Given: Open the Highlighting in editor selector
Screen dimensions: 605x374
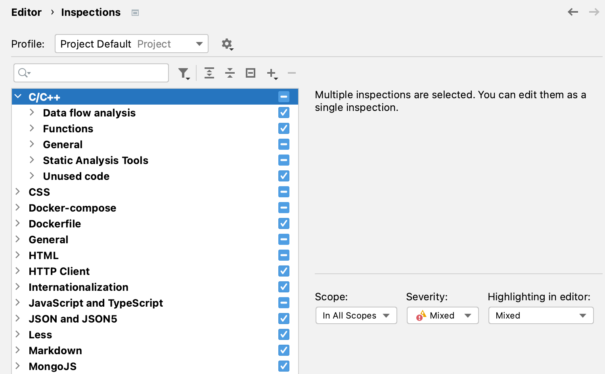Looking at the screenshot, I should coord(540,315).
